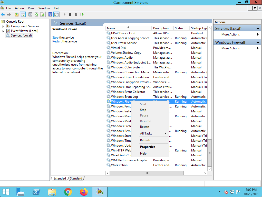Sort by the Status column header

(x=181, y=28)
